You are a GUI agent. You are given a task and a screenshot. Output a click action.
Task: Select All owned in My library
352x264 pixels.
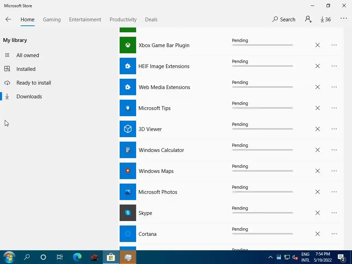(x=27, y=55)
